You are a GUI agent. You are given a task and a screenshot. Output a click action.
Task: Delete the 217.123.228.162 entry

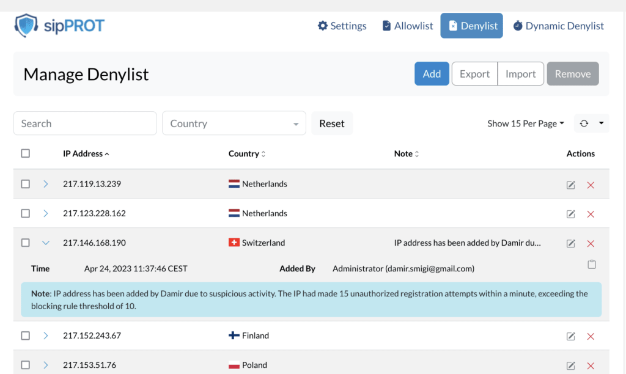[x=591, y=215]
